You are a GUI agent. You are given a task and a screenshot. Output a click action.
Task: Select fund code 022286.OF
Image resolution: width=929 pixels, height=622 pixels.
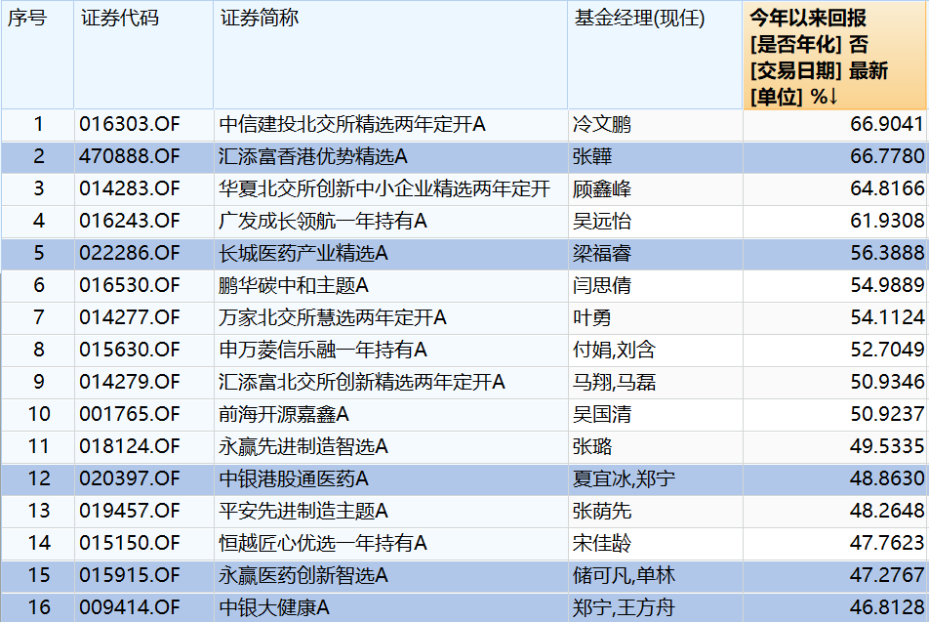[x=130, y=253]
